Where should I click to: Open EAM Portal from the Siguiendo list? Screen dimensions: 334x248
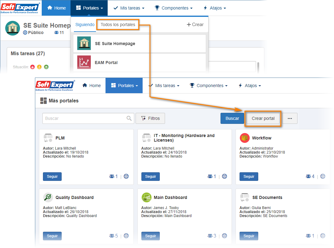(140, 62)
